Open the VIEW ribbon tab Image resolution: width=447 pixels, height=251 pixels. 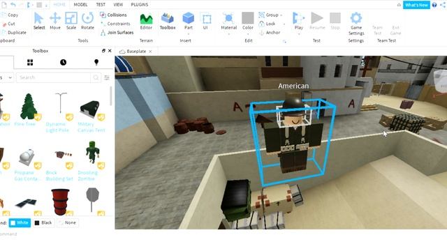(x=118, y=5)
